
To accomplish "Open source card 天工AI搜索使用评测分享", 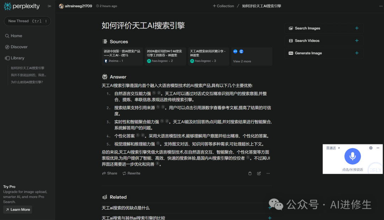I will pyautogui.click(x=208, y=56).
